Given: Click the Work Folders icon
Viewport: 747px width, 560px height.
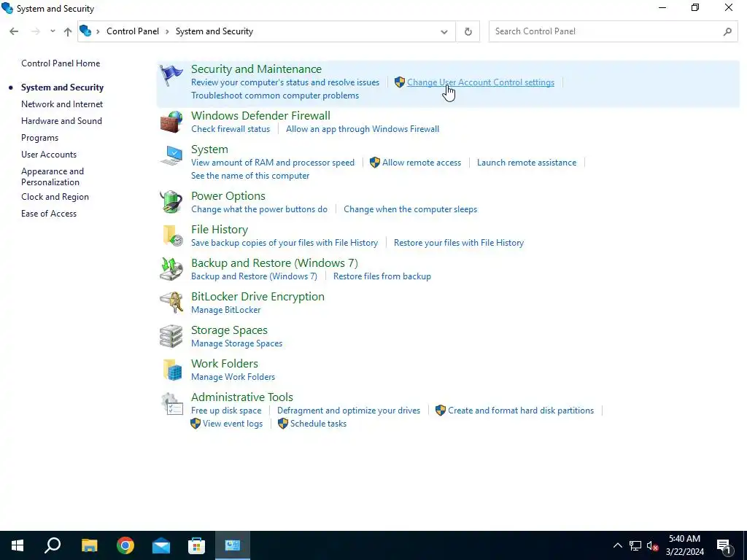Looking at the screenshot, I should pos(172,370).
